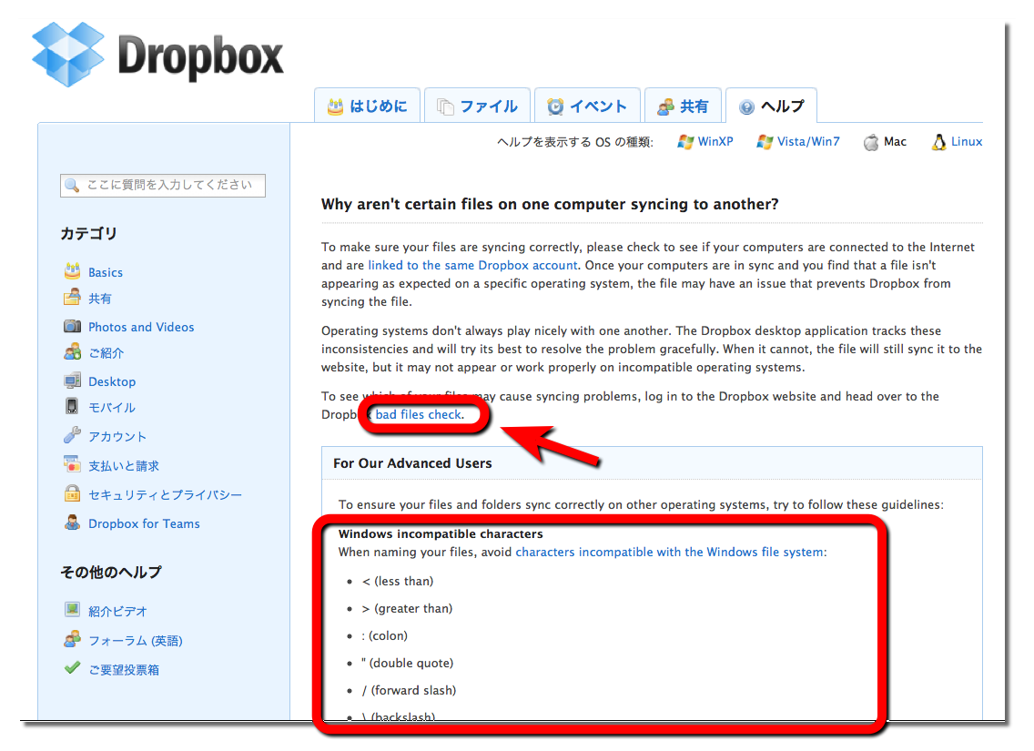Open the 支払いと請求 category
Image resolution: width=1034 pixels, height=751 pixels.
pos(124,465)
